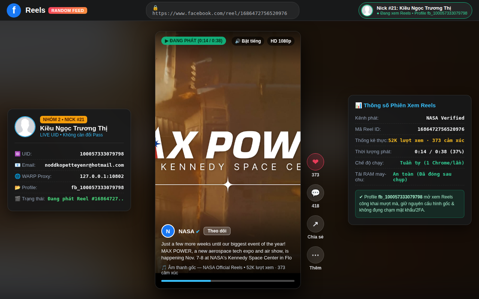Click the green profile confirmation note

(x=410, y=204)
